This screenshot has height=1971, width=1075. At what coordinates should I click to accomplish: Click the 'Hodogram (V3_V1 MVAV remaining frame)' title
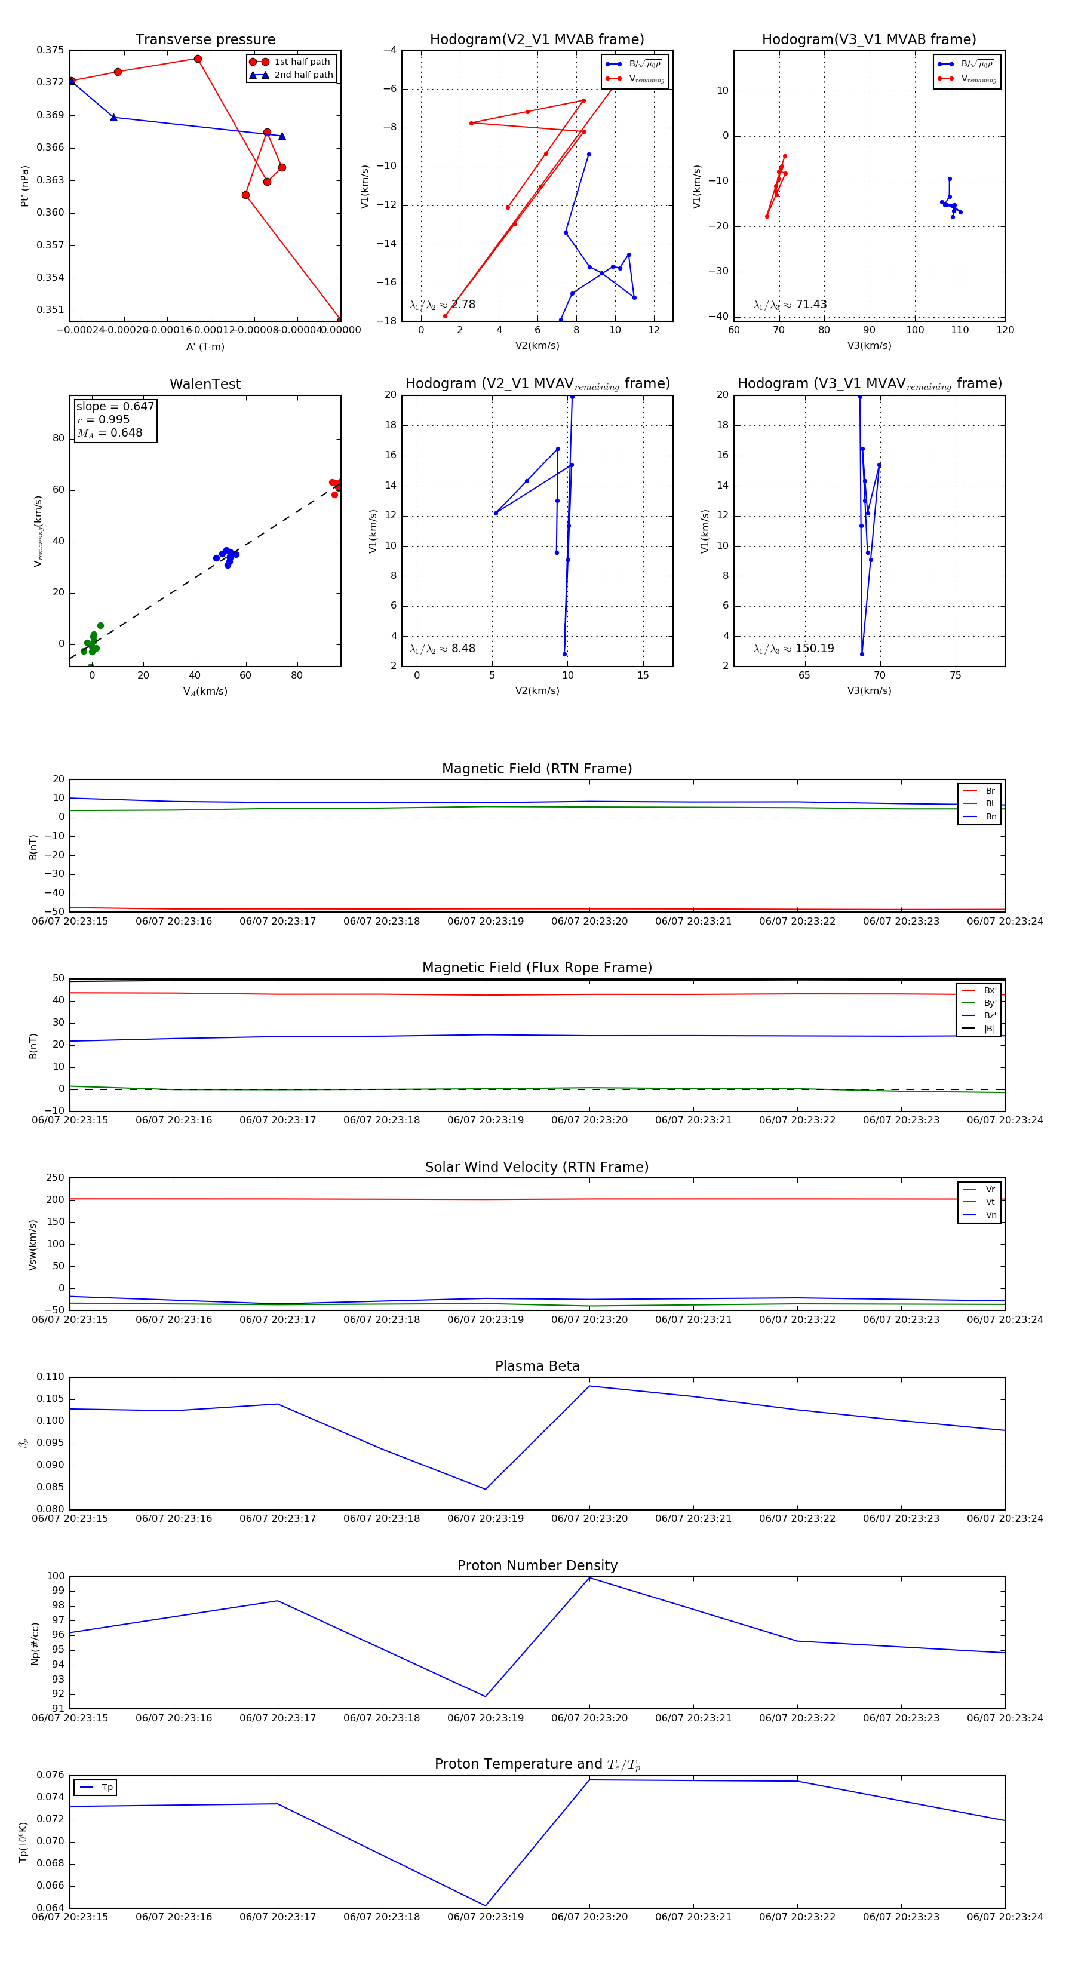pos(869,384)
